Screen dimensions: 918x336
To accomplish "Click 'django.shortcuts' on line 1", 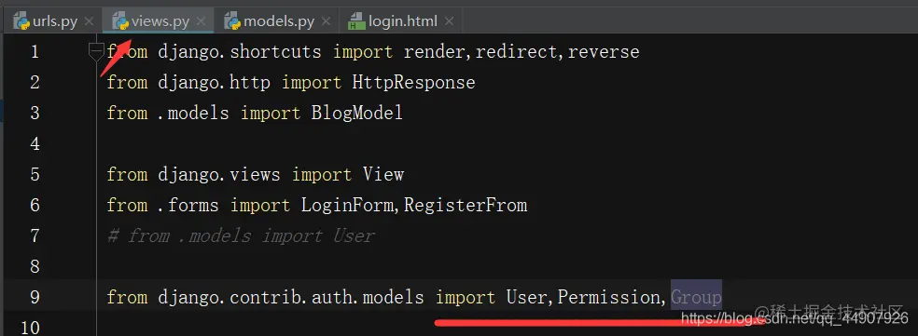I will 240,52.
